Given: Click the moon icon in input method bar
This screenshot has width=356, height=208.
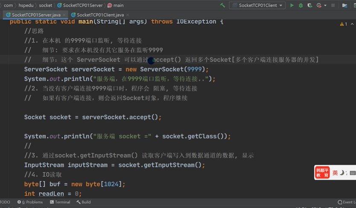Looking at the screenshot, I should coord(341,173).
